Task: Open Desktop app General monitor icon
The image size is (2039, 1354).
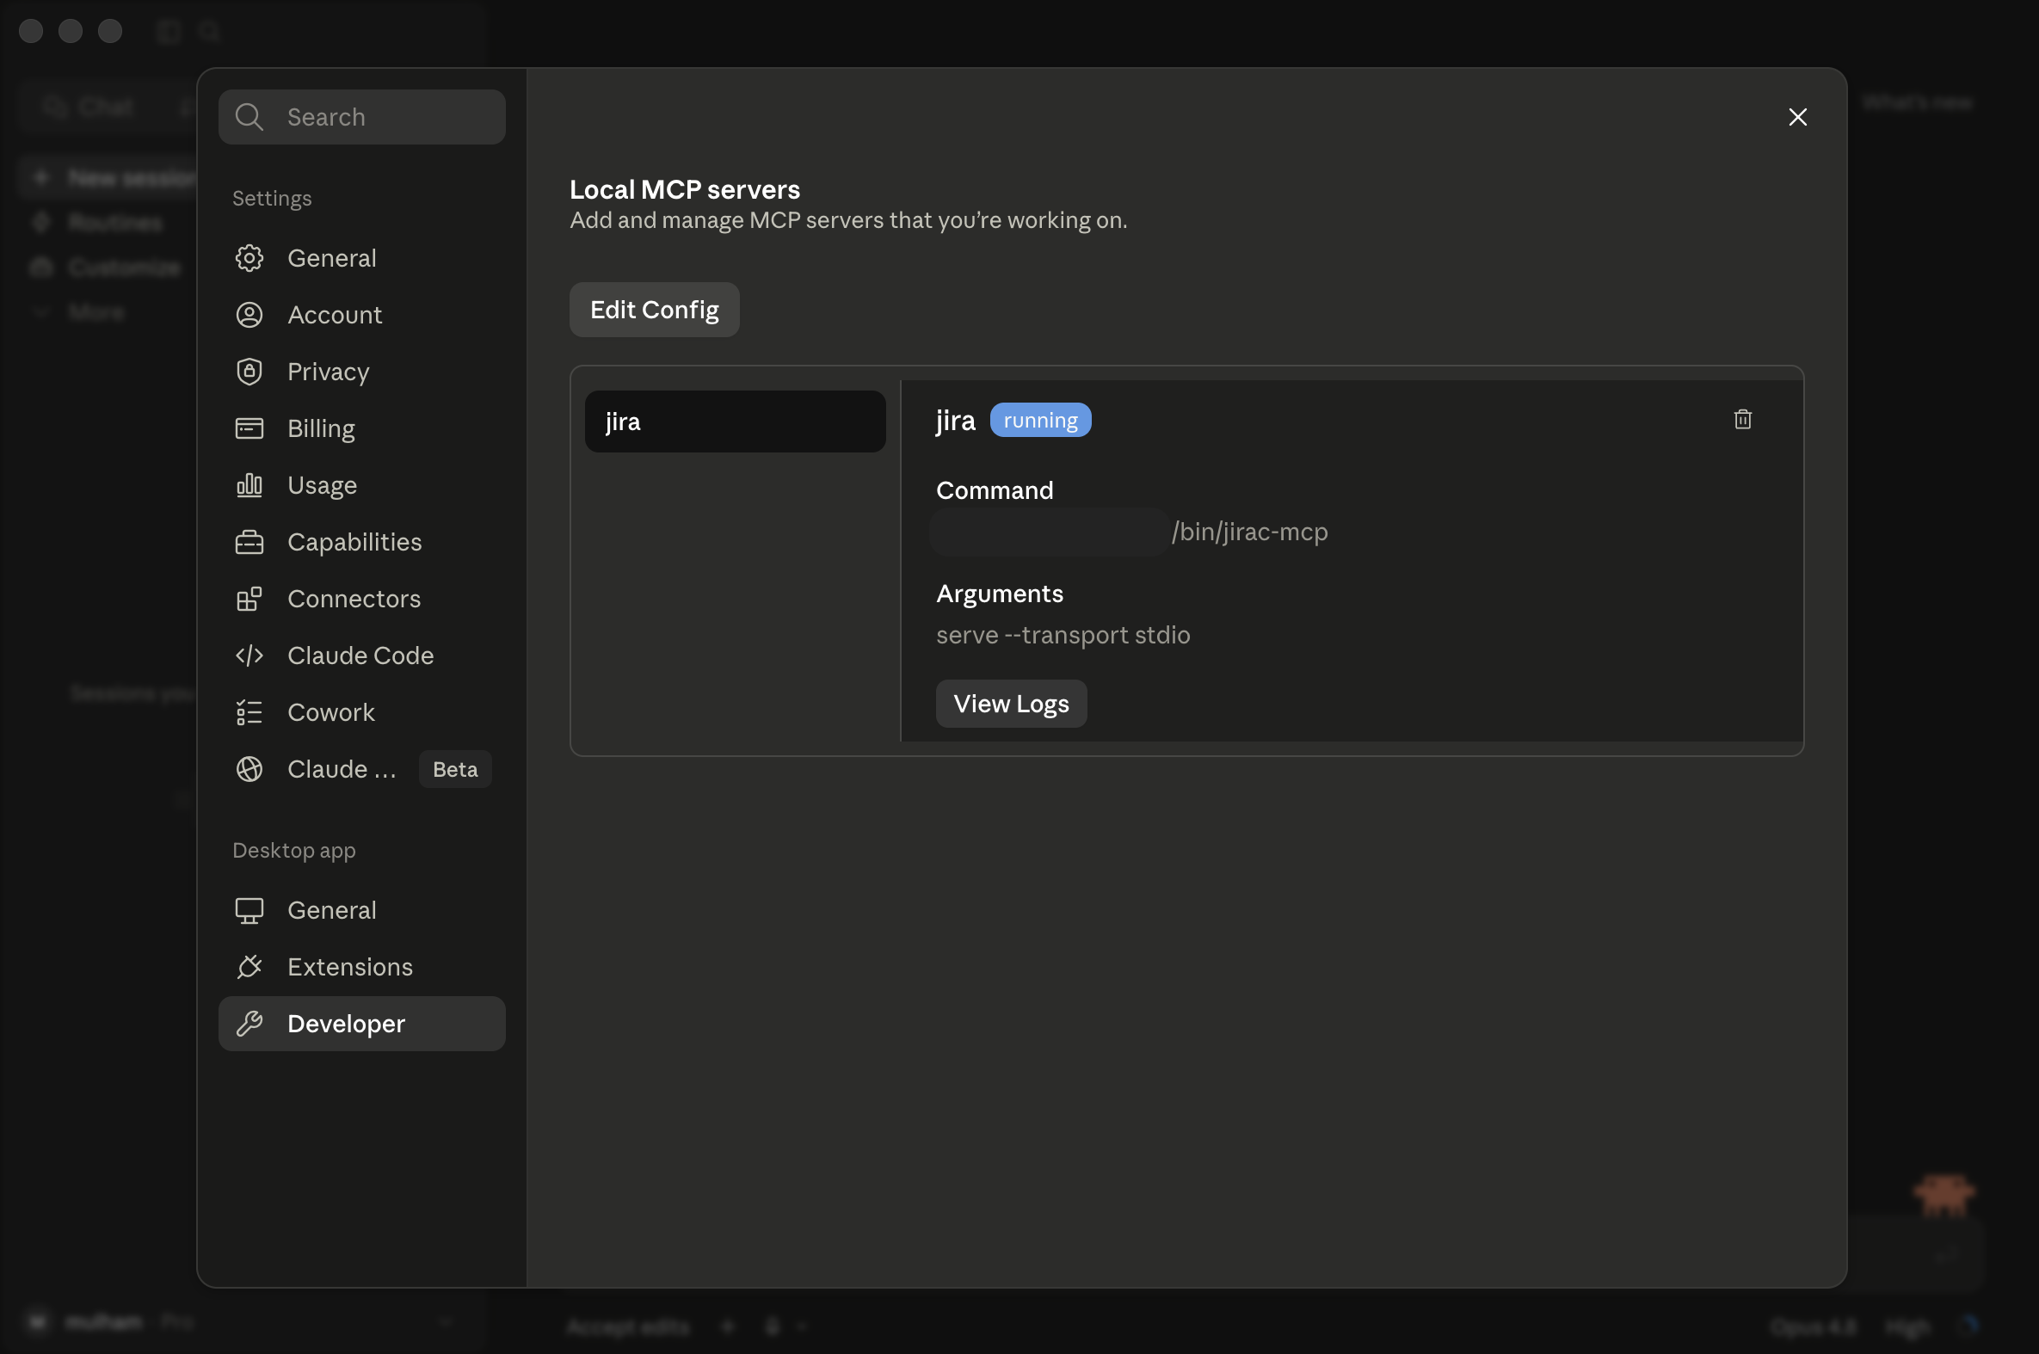Action: coord(249,911)
